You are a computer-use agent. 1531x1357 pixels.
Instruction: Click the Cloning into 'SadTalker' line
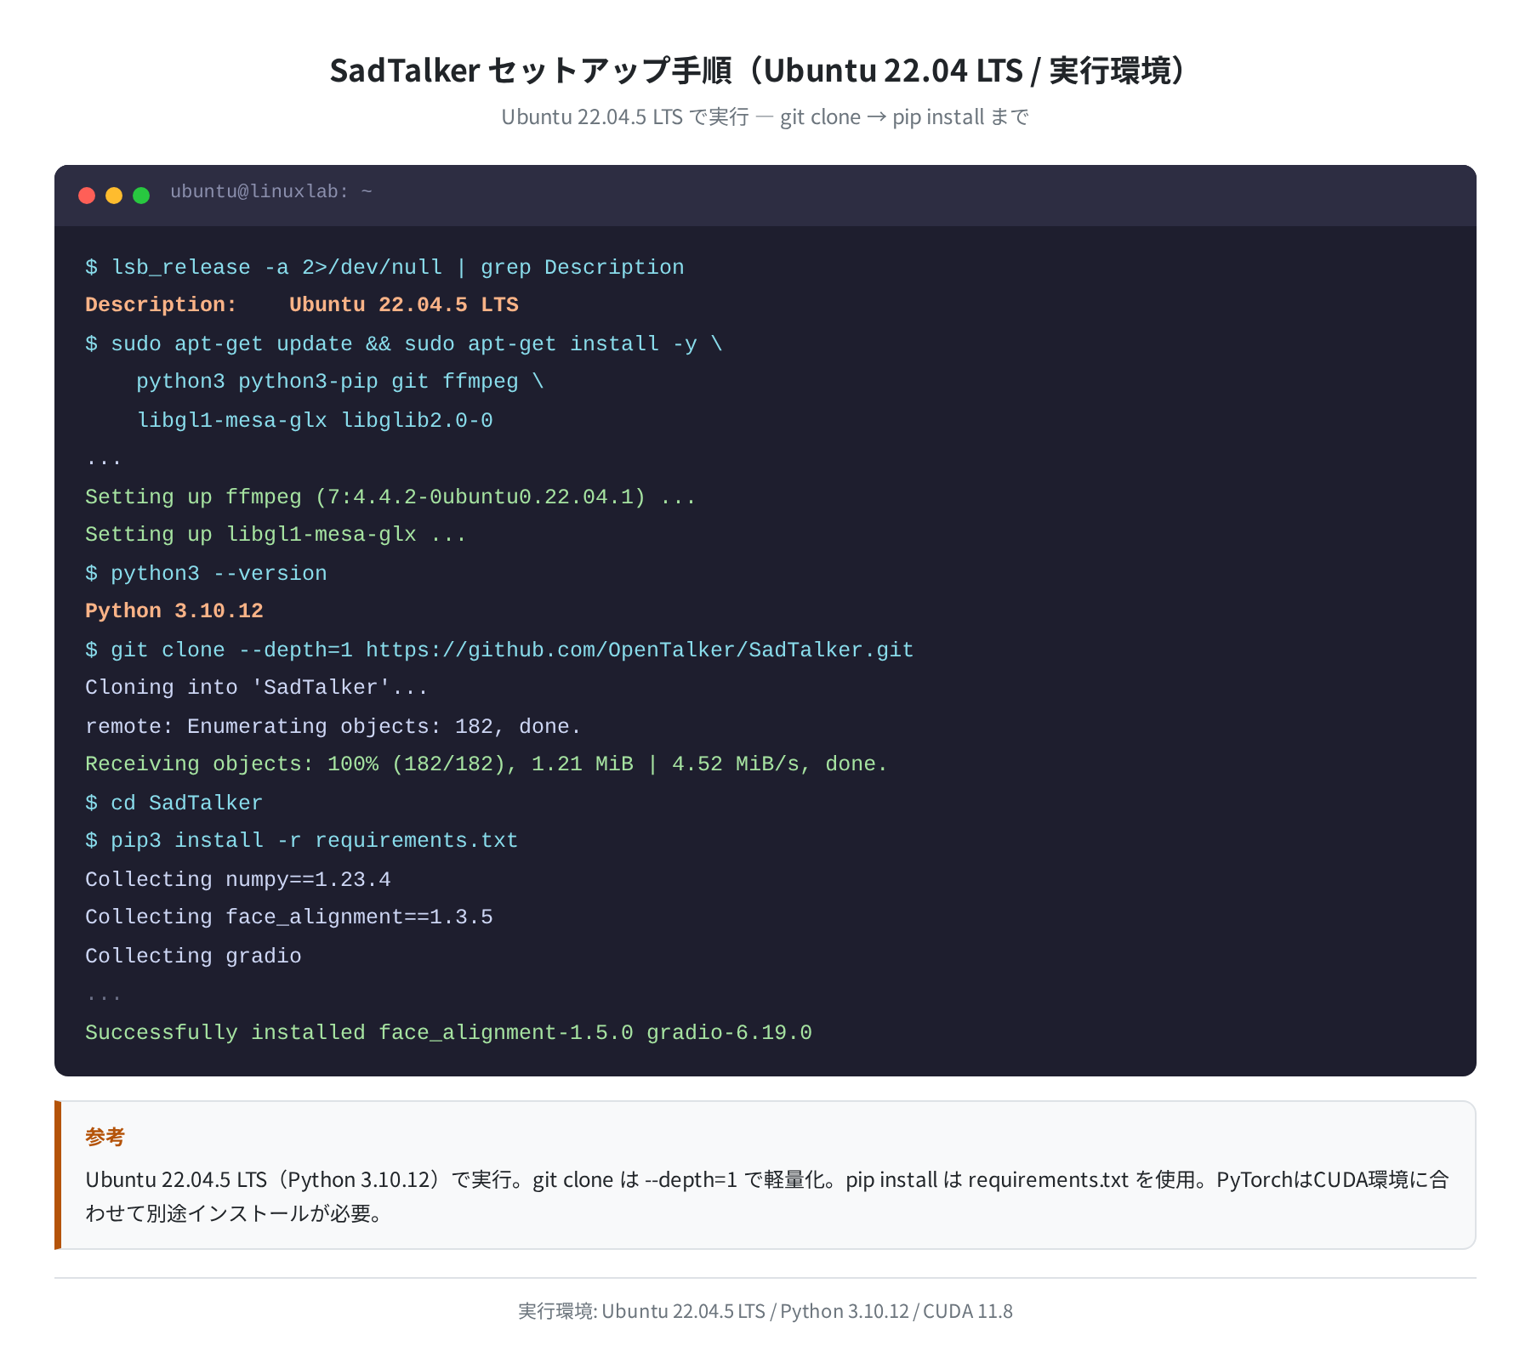tap(256, 687)
